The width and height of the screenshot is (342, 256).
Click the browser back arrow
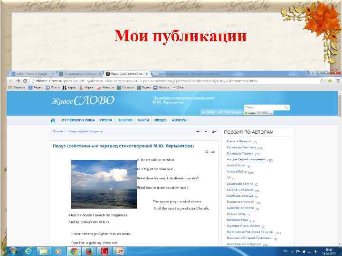pos(10,81)
